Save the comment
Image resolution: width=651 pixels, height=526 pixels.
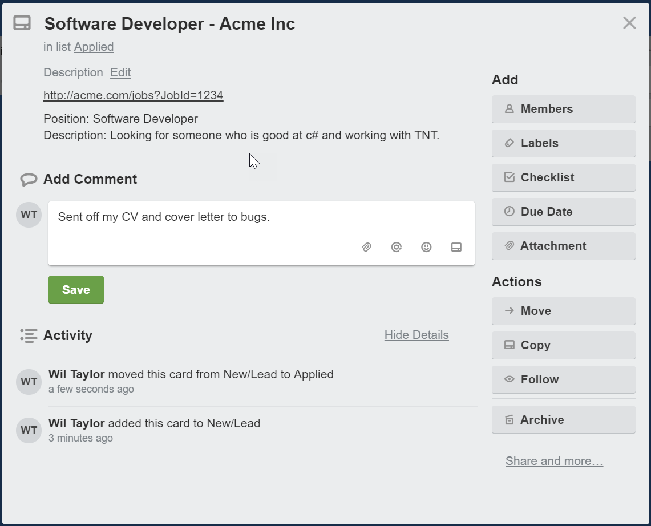[76, 290]
